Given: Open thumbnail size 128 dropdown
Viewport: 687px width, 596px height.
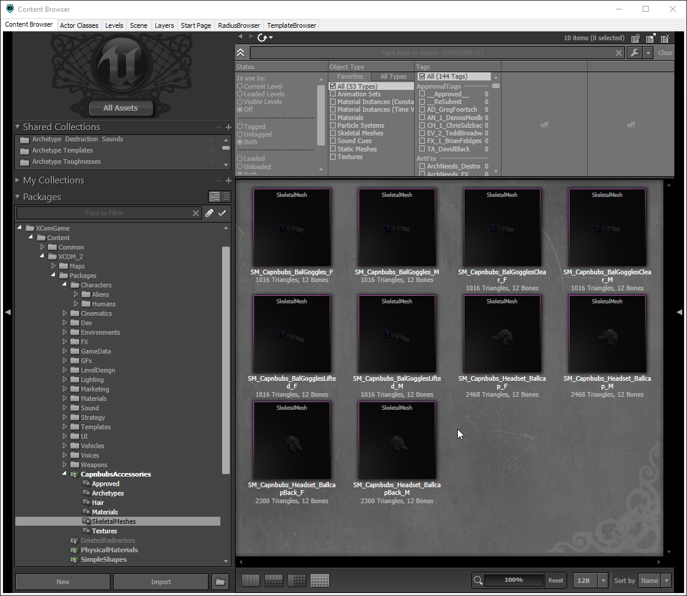Looking at the screenshot, I should tap(603, 581).
